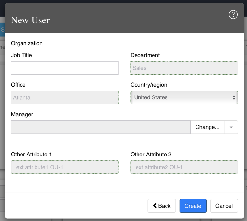Click the Job Title label
The image size is (247, 221).
pyautogui.click(x=22, y=55)
